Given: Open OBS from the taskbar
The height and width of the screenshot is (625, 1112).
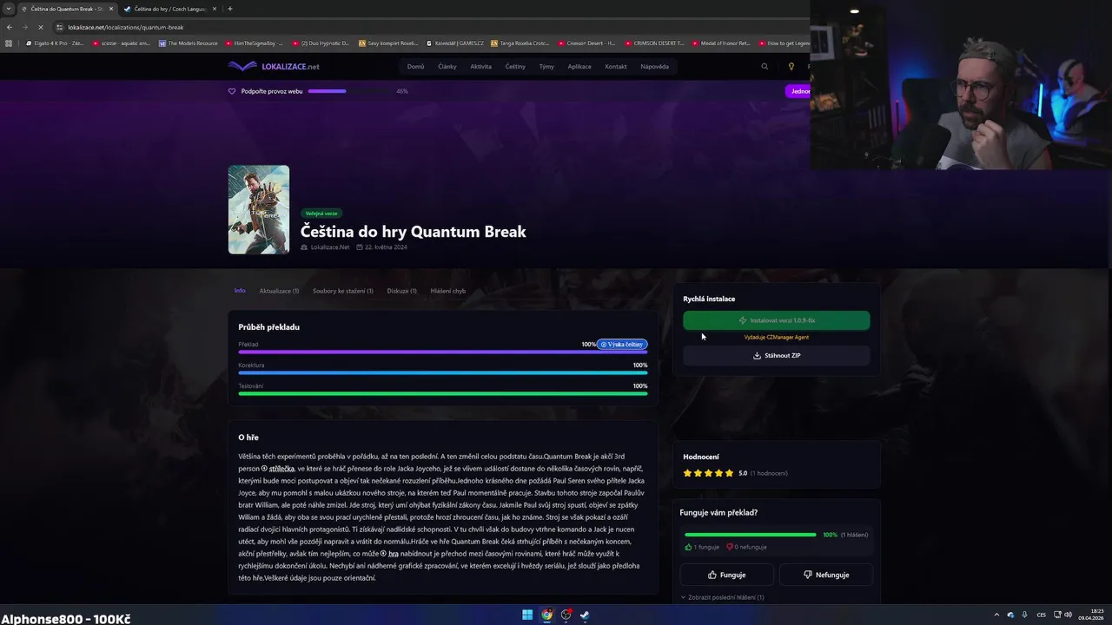Looking at the screenshot, I should tap(566, 615).
